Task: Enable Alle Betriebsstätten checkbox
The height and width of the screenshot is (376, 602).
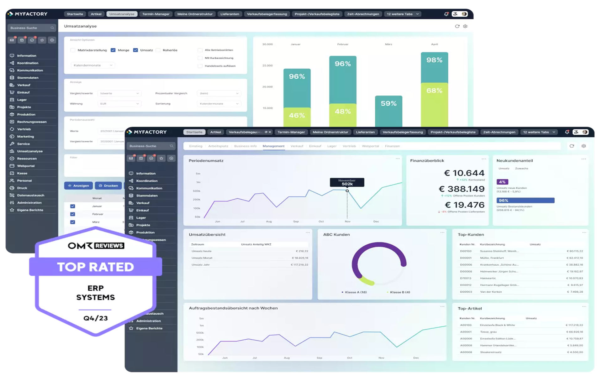Action: click(x=200, y=50)
